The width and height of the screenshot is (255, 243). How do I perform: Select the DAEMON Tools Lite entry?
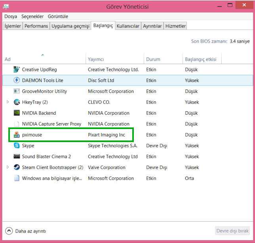pos(43,80)
